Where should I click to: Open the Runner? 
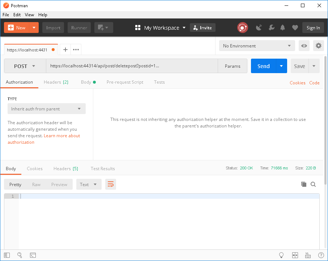(79, 28)
